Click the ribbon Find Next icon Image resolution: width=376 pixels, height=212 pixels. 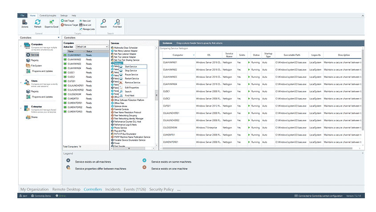tap(117, 22)
